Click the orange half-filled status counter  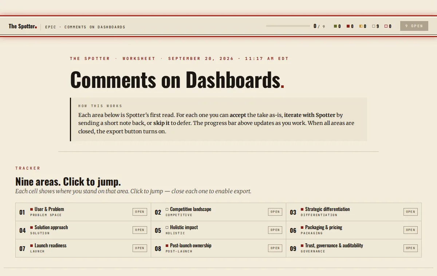(361, 26)
